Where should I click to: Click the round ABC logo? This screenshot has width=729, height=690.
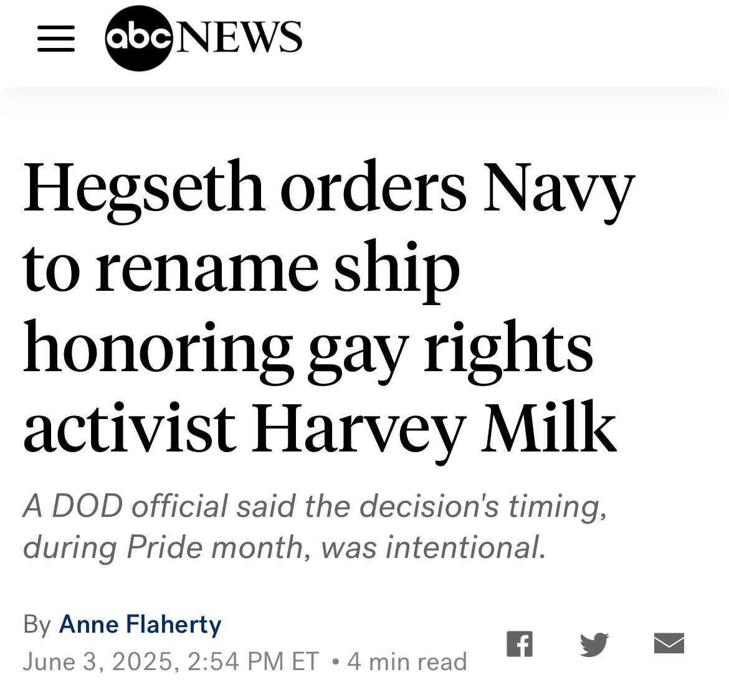(138, 39)
